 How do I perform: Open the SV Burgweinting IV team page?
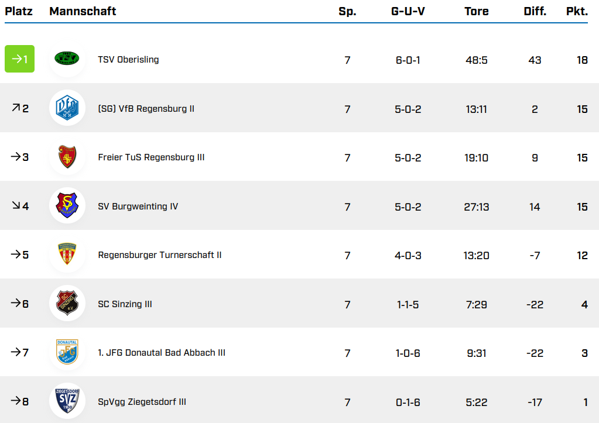(x=138, y=207)
